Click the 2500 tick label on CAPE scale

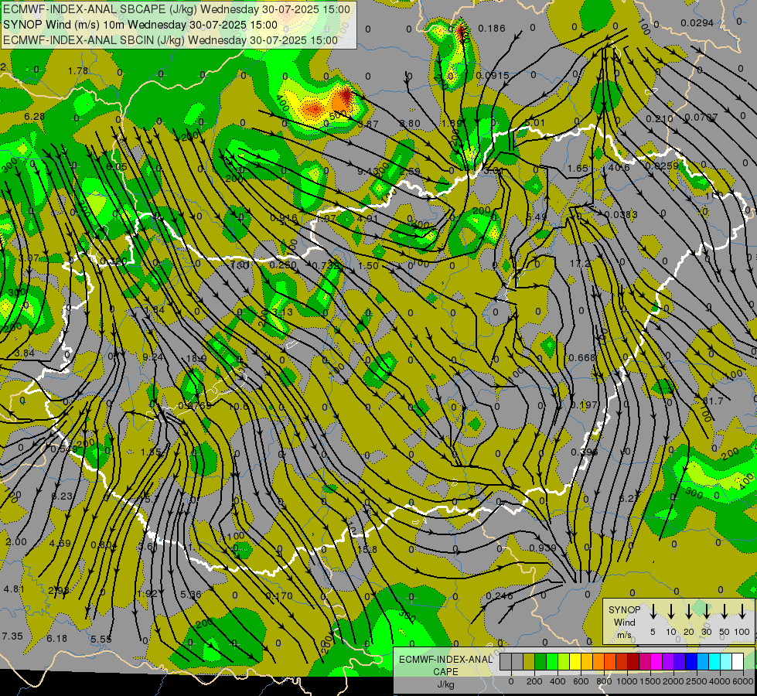tap(696, 681)
